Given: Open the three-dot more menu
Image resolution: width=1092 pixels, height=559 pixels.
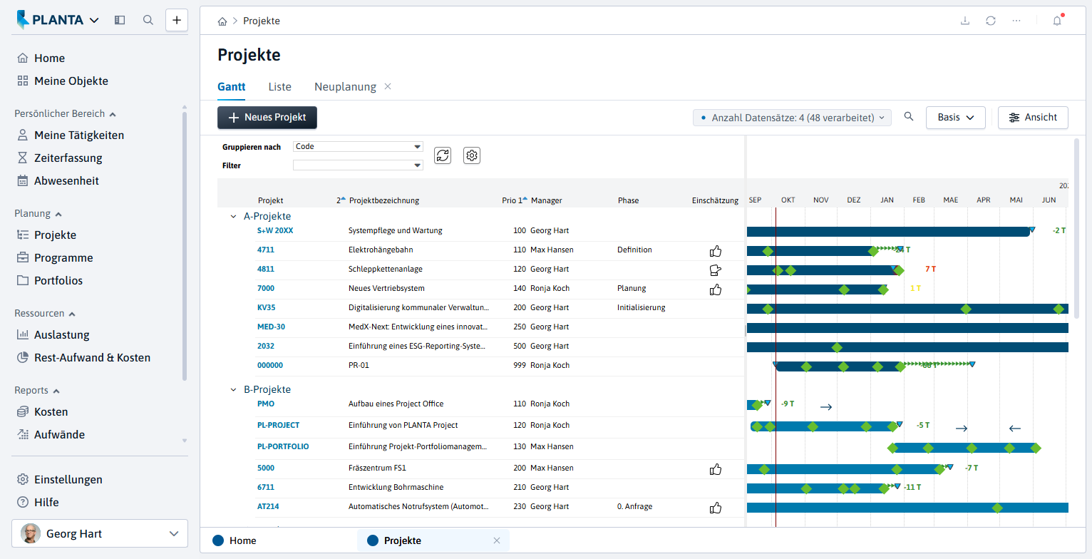Looking at the screenshot, I should pyautogui.click(x=1016, y=21).
